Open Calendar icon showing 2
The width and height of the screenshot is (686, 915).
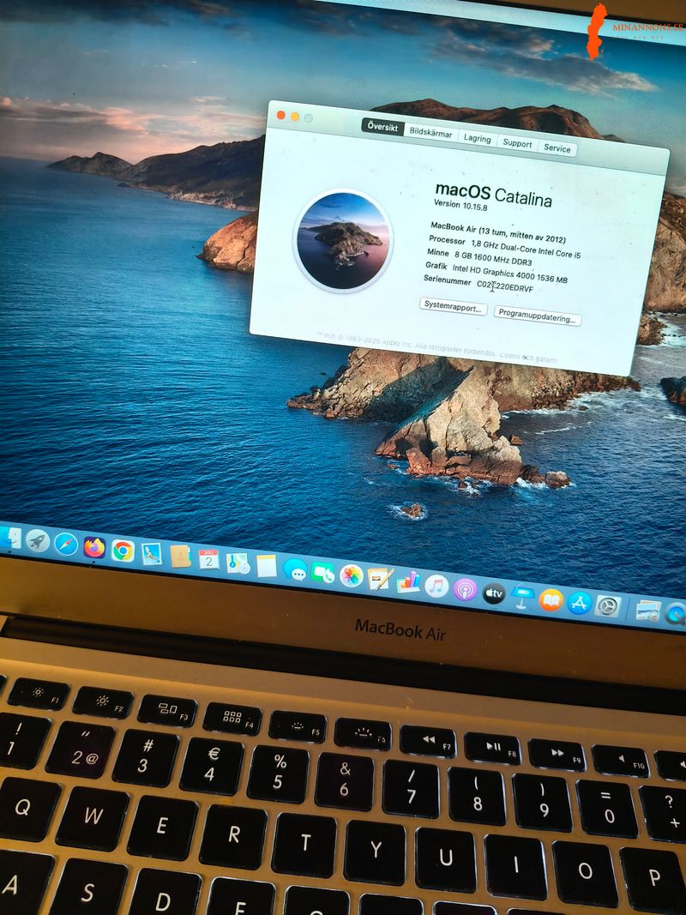click(x=209, y=560)
